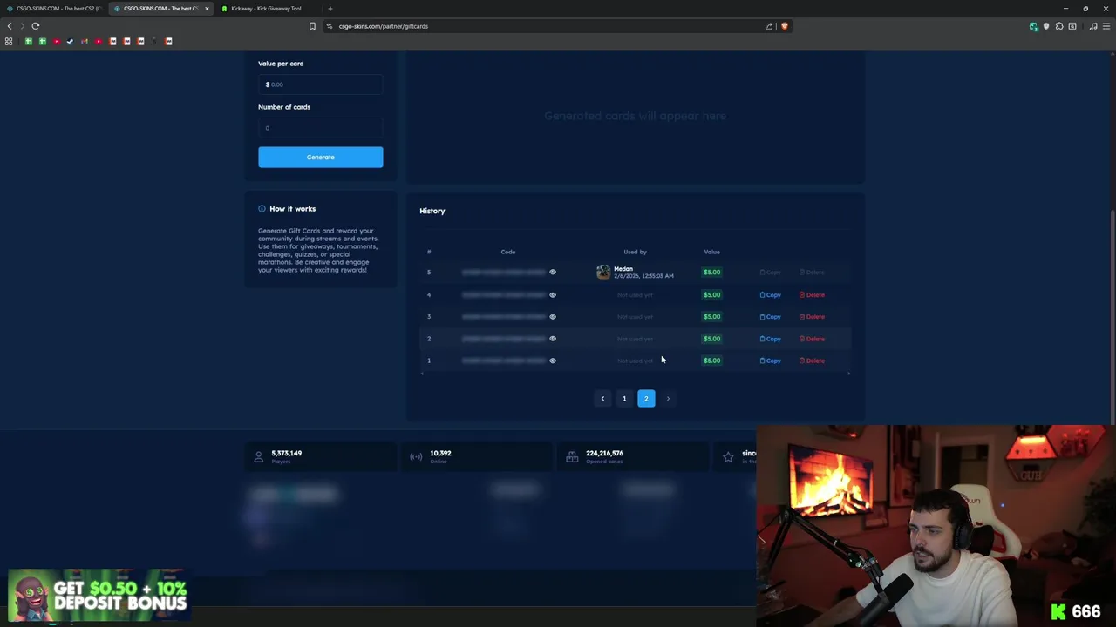The height and width of the screenshot is (627, 1116).
Task: Click the Code column header
Action: [x=508, y=252]
